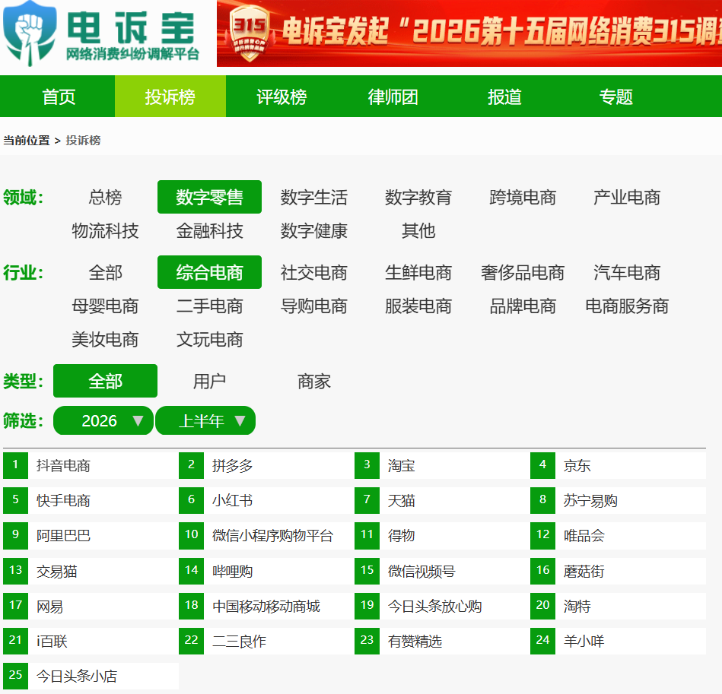Open the 中国移动移动商城 entry
This screenshot has width=722, height=694.
pos(266,606)
